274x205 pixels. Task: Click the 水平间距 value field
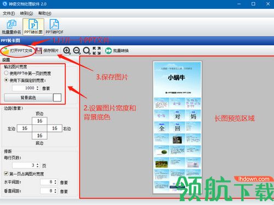[x=47, y=182]
